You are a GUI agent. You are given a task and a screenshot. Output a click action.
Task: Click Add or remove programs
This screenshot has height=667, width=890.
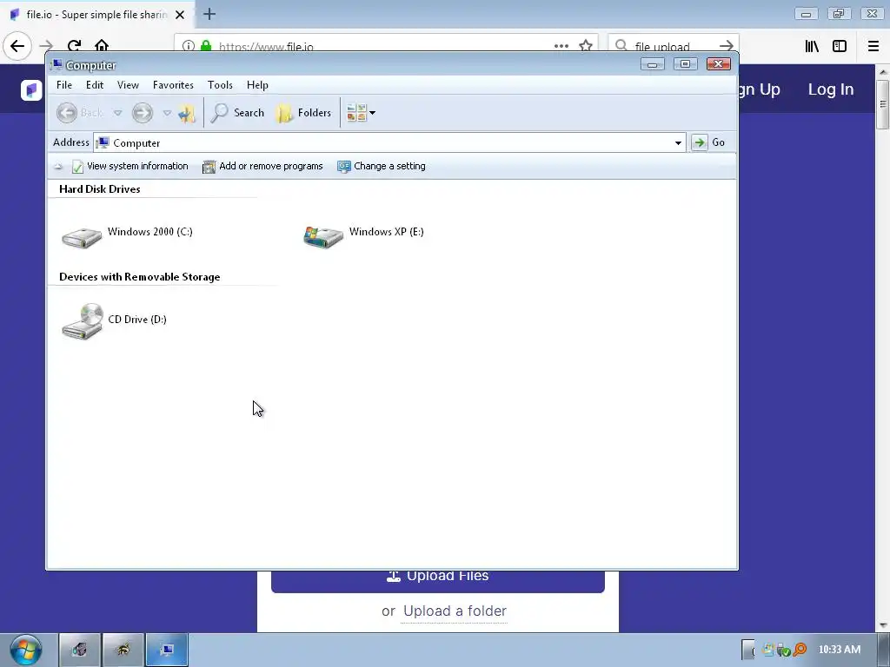tap(262, 166)
